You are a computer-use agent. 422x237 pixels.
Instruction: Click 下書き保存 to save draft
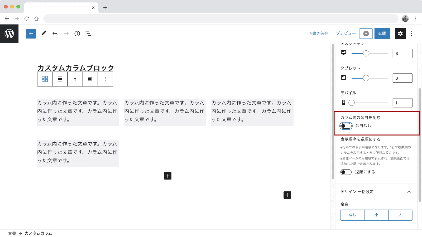(318, 33)
